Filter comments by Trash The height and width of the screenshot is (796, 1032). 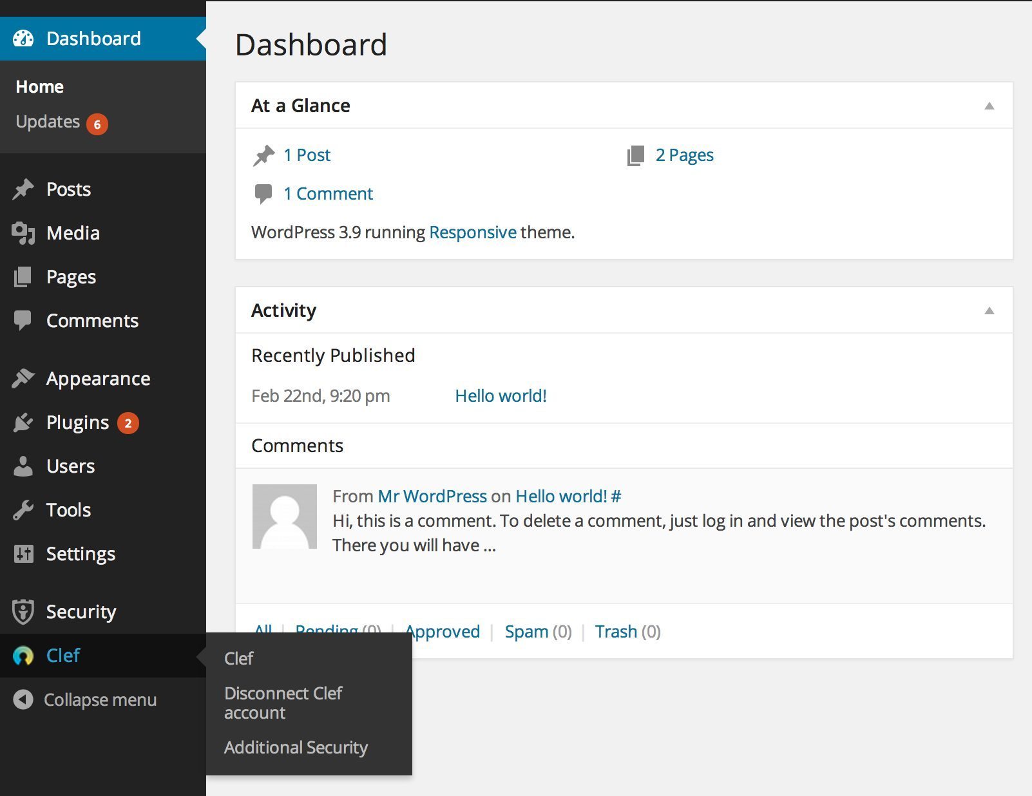point(616,632)
